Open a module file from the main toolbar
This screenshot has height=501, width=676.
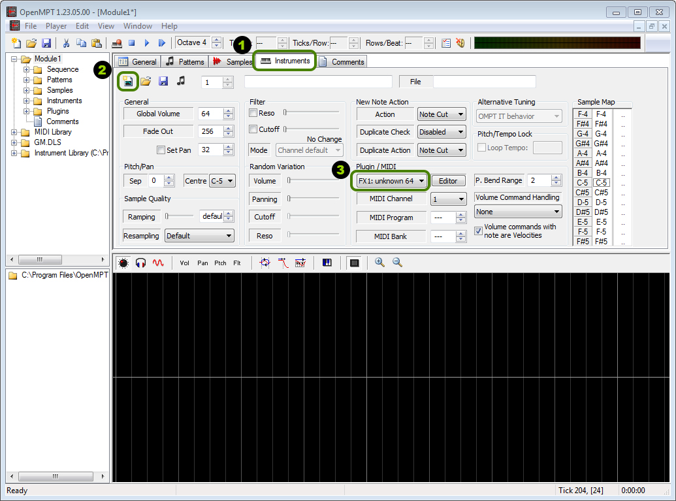point(31,43)
